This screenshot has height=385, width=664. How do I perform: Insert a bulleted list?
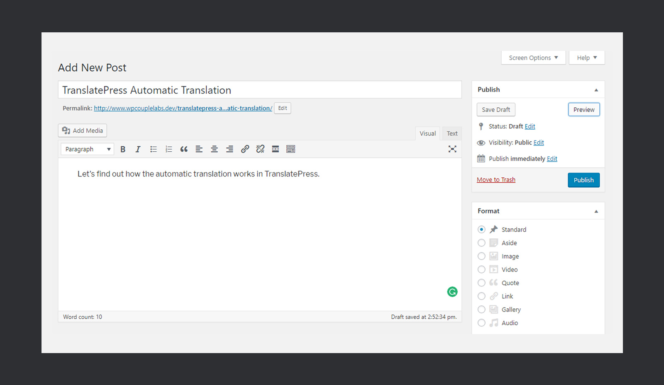154,149
